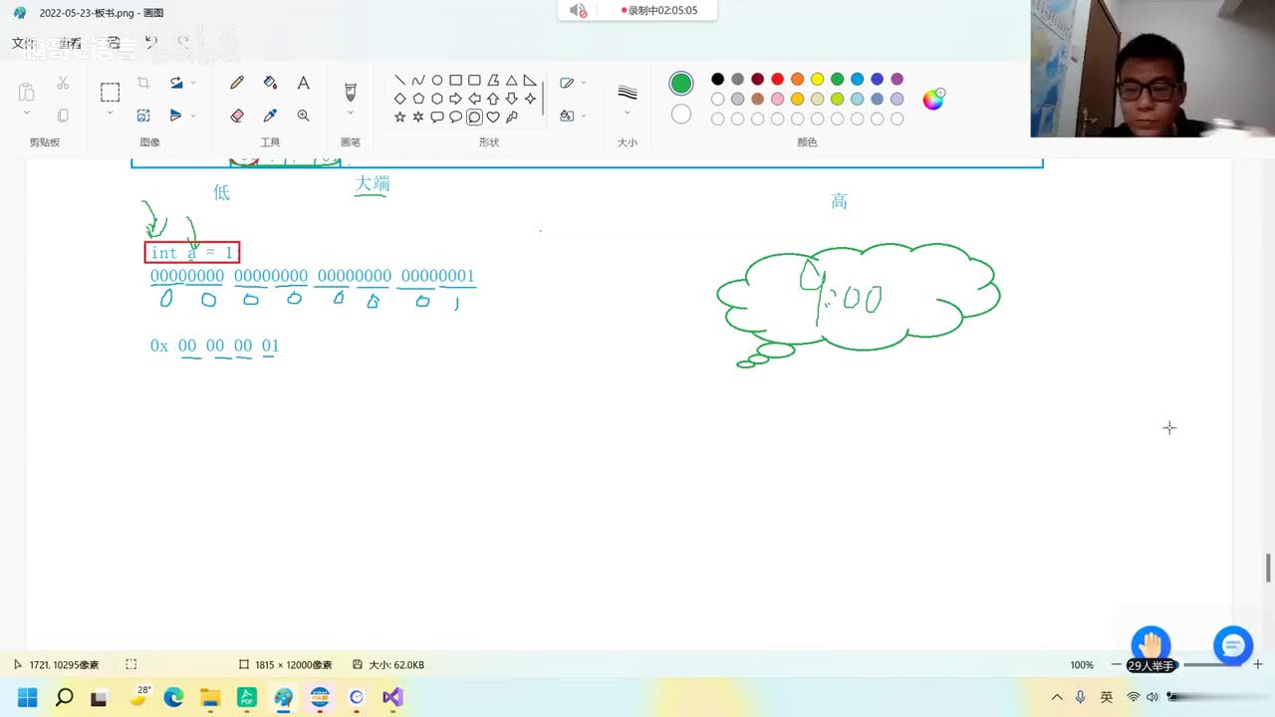The width and height of the screenshot is (1275, 717).
Task: Pick the dark red color swatch
Action: (757, 80)
